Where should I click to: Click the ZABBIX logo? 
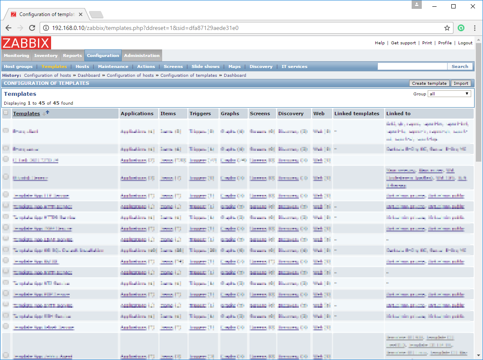pos(26,43)
